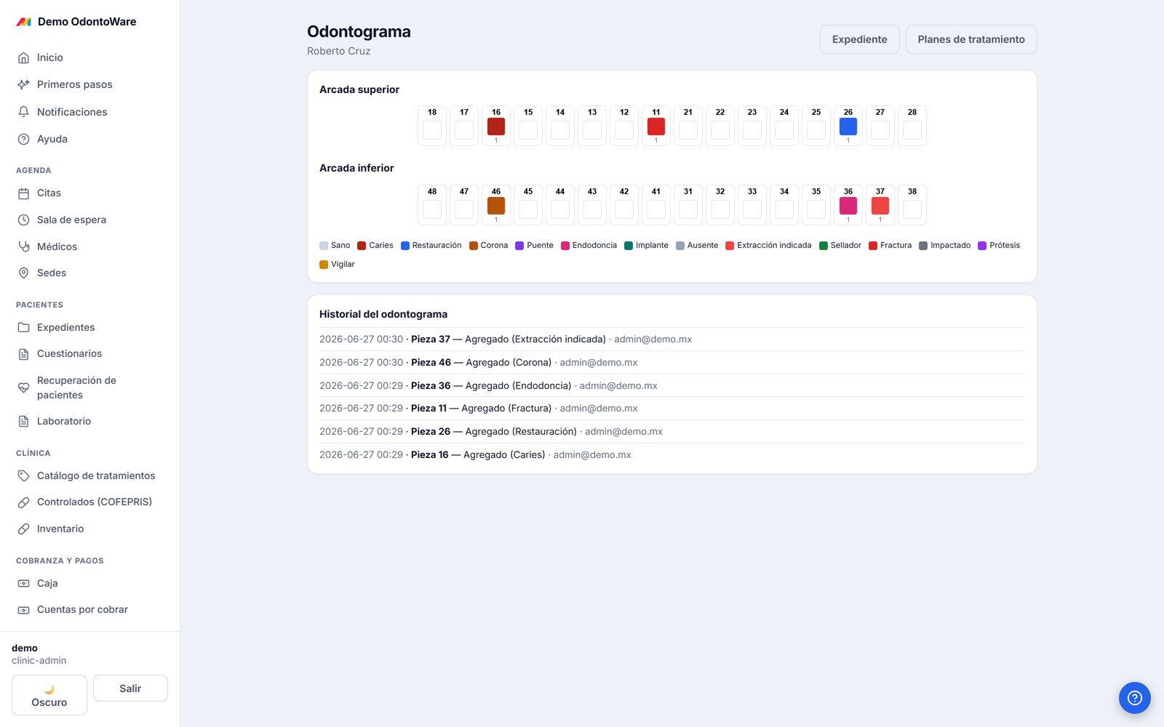
Task: Open Sala de espera clock icon
Action: coord(23,220)
